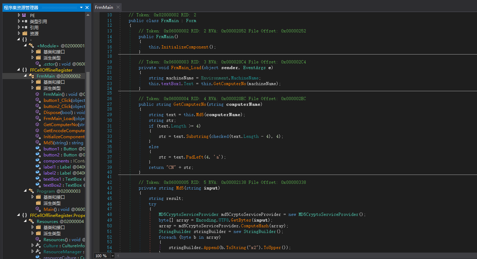Click the GetComputerNo method icon
Viewport: 477px width, 259px height.
tap(38, 125)
